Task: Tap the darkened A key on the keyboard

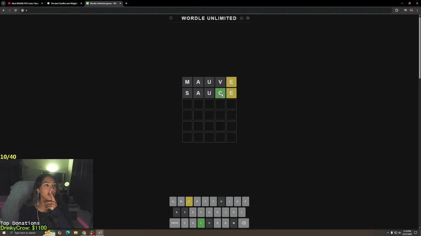Action: [x=177, y=212]
